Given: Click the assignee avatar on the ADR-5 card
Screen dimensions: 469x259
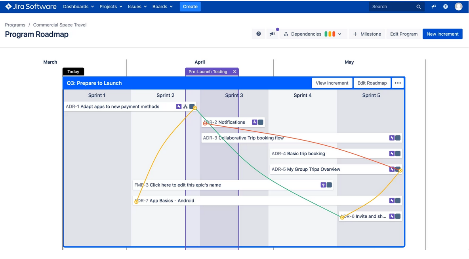Looking at the screenshot, I should click(x=397, y=169).
